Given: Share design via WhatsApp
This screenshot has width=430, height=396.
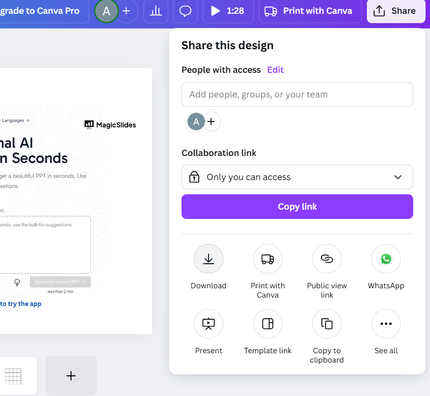Looking at the screenshot, I should pos(386,259).
